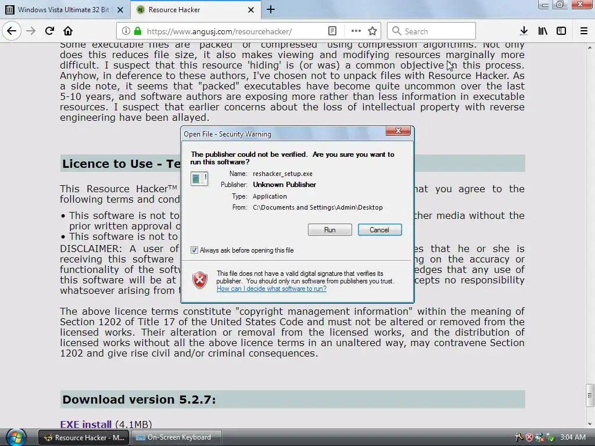Image resolution: width=595 pixels, height=446 pixels.
Task: Cancel the Open File security warning
Action: 379,230
